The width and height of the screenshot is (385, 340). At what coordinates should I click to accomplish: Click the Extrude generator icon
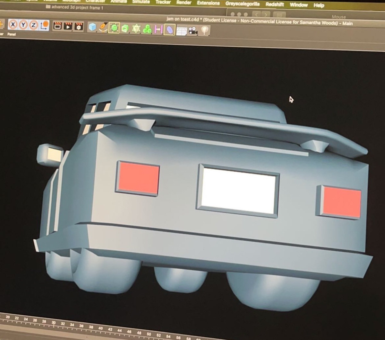[125, 28]
